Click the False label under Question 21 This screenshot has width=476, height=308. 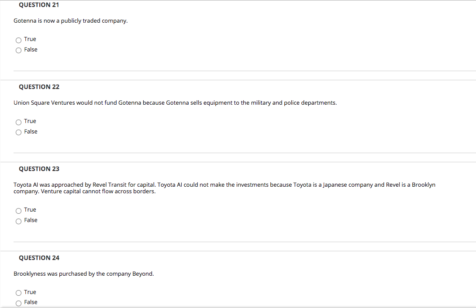pos(31,49)
